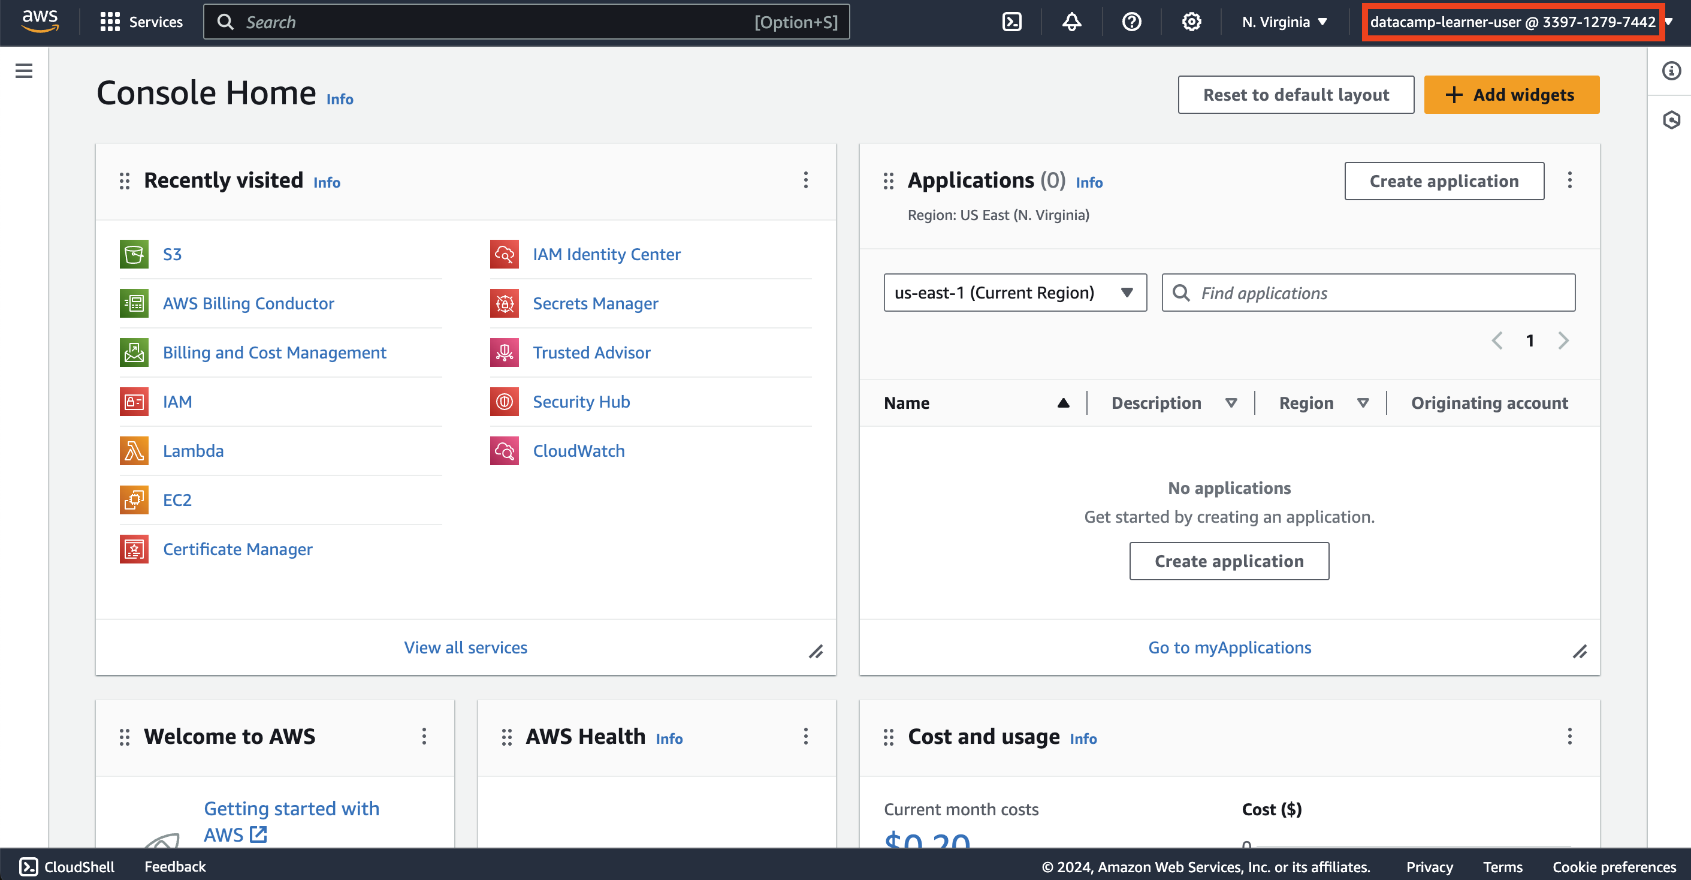Expand the N. Virginia region selector
This screenshot has width=1691, height=880.
1284,22
